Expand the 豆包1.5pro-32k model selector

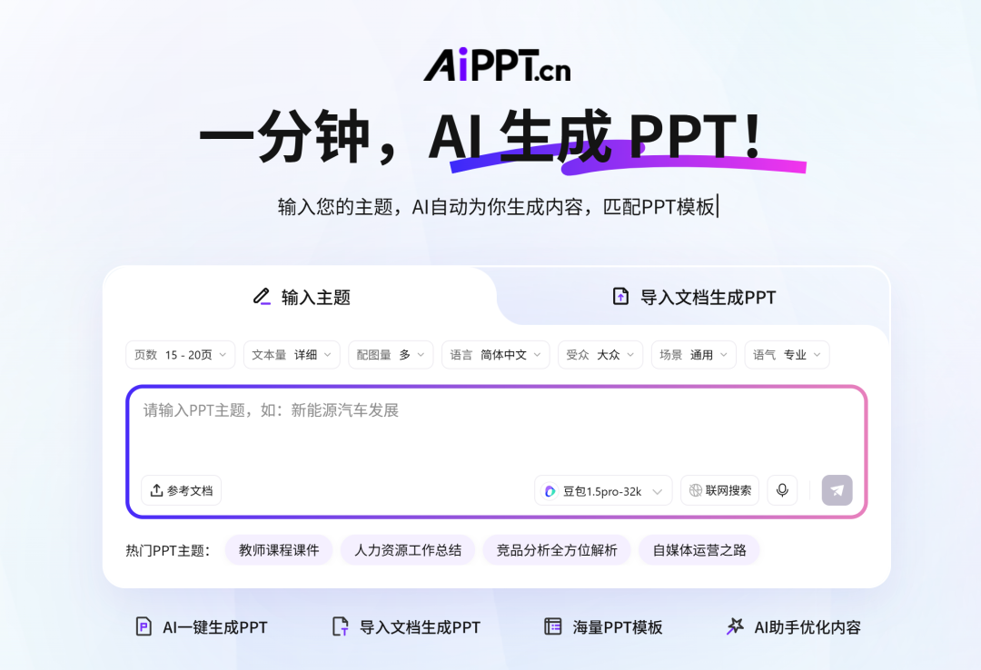(603, 490)
